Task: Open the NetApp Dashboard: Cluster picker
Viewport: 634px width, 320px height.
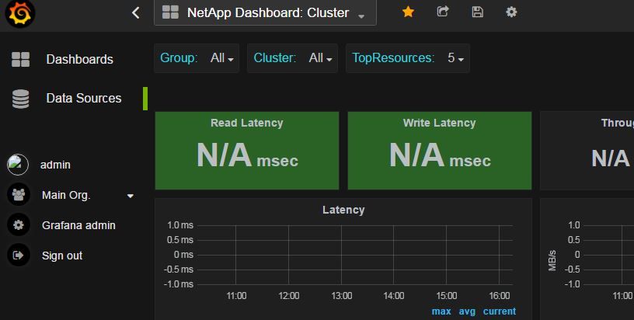Action: [x=265, y=13]
